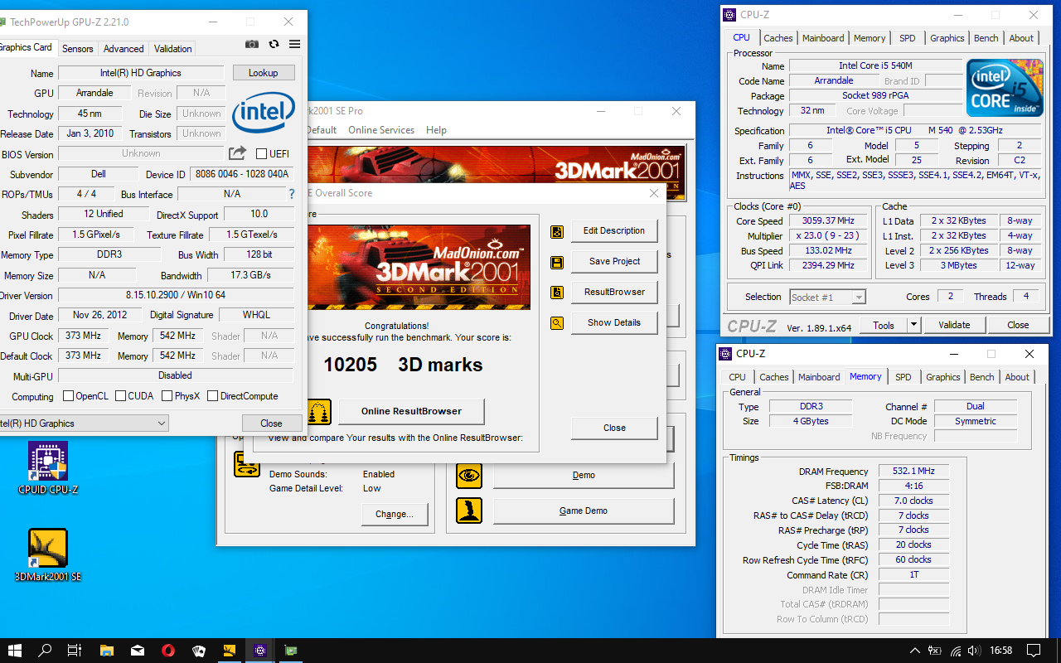The image size is (1061, 663).
Task: Open Bench tab in top CPU-Z window
Action: (986, 38)
